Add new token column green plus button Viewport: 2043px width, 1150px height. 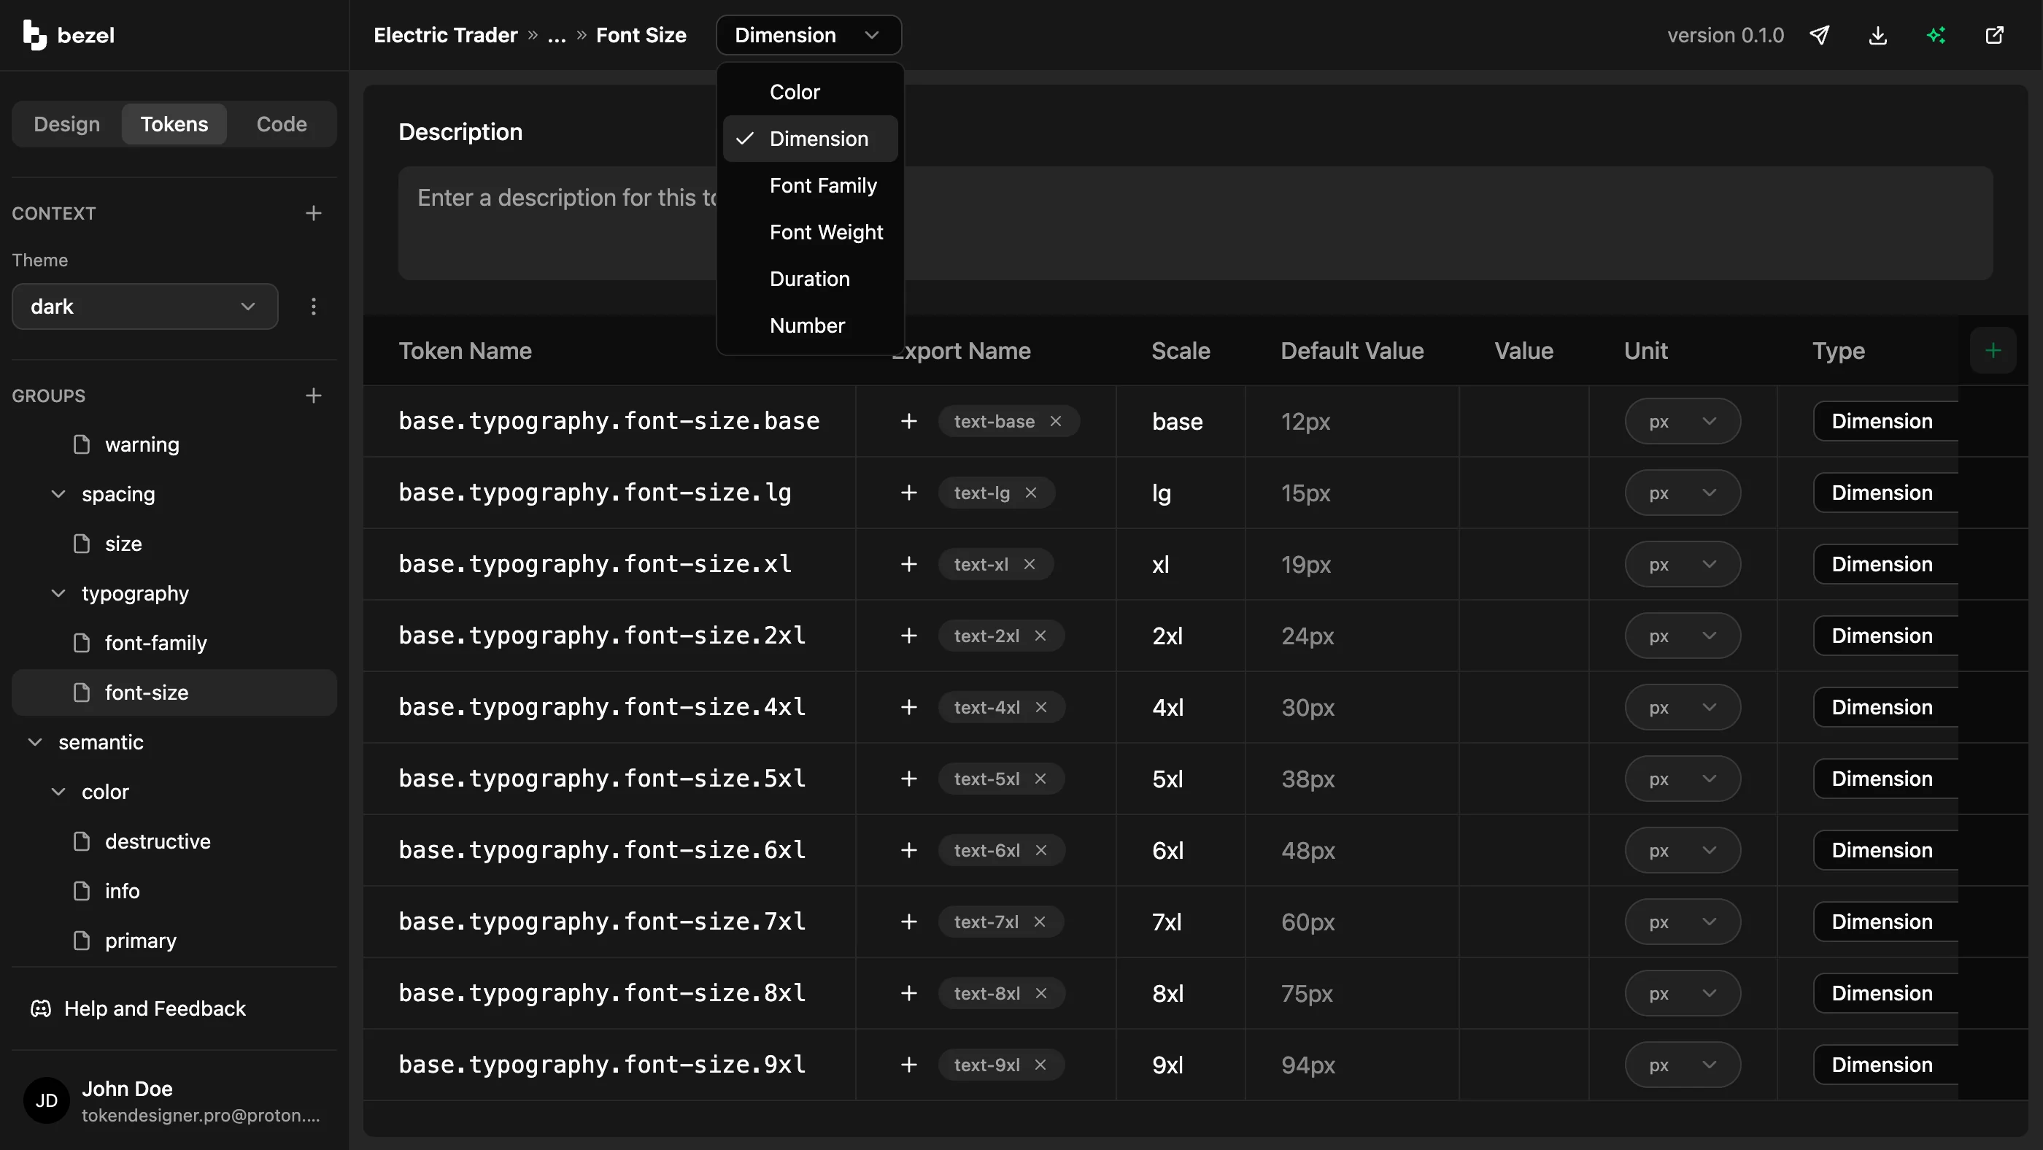(1992, 350)
